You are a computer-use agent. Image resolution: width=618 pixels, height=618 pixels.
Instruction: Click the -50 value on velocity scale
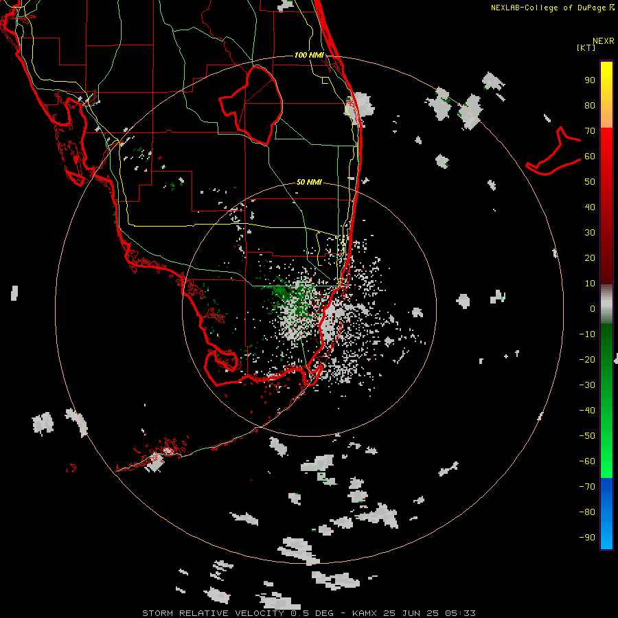(587, 436)
